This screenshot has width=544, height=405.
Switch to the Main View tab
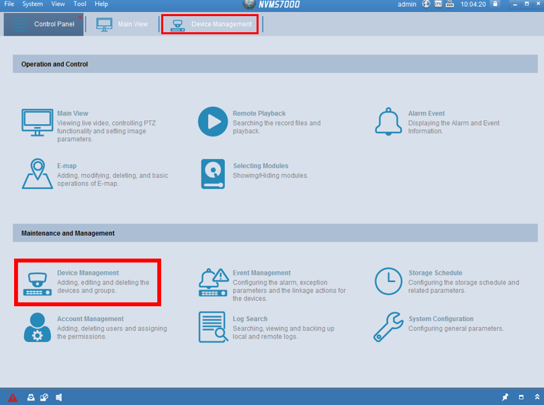click(122, 24)
